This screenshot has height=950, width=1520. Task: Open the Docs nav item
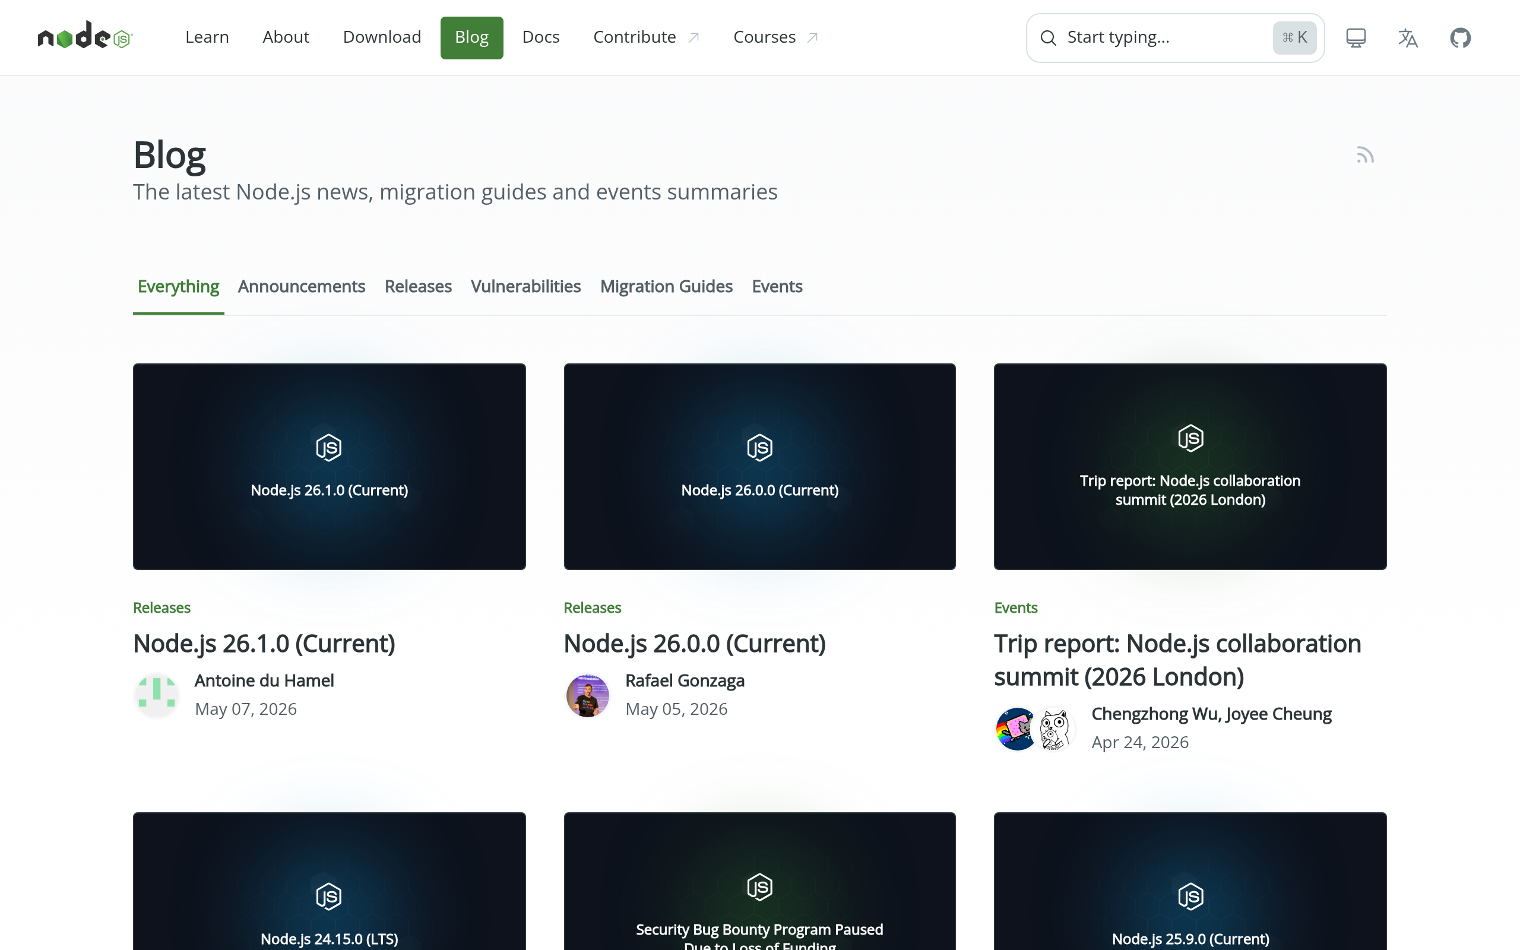[541, 37]
